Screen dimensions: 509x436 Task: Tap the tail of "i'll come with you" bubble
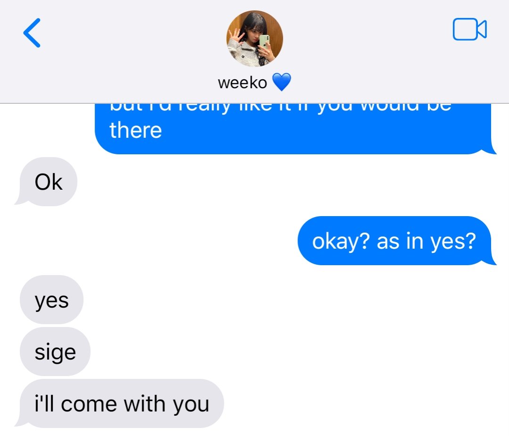(x=20, y=423)
